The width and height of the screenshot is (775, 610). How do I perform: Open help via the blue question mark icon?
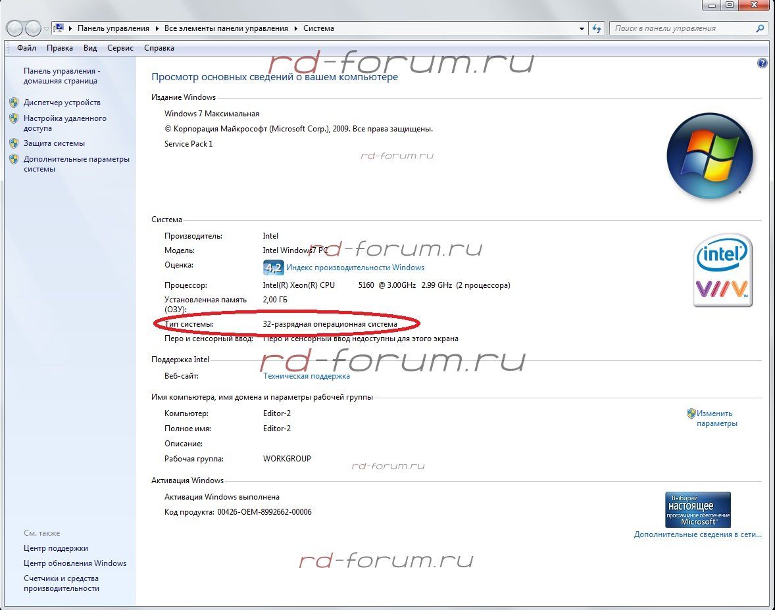coord(762,63)
